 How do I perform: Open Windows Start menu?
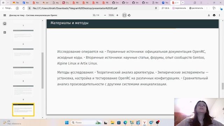click(67, 122)
